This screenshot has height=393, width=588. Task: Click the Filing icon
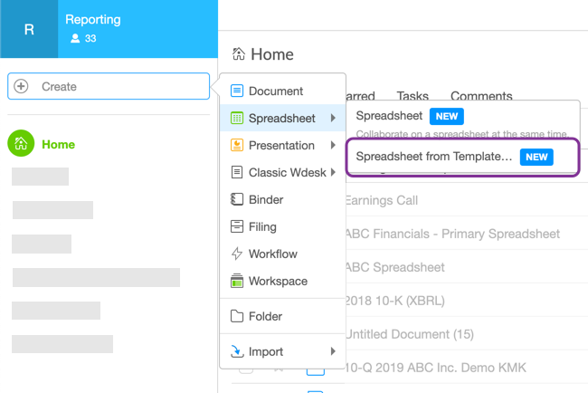(x=237, y=227)
